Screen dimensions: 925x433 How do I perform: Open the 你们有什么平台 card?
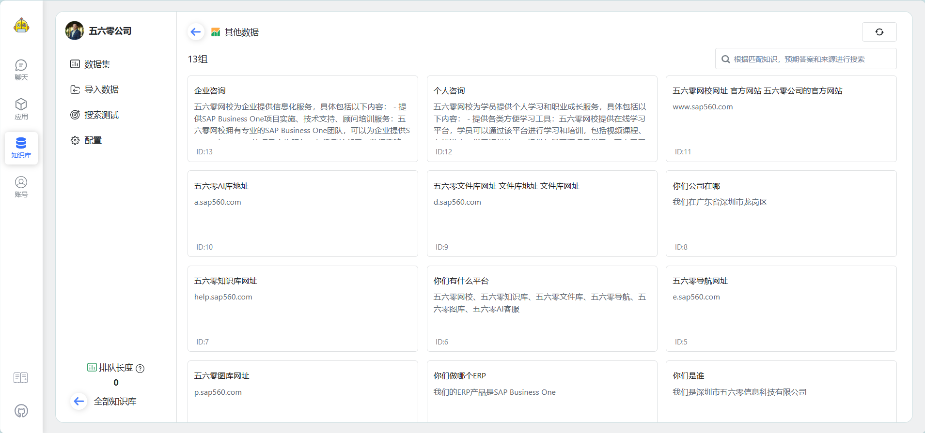point(542,309)
